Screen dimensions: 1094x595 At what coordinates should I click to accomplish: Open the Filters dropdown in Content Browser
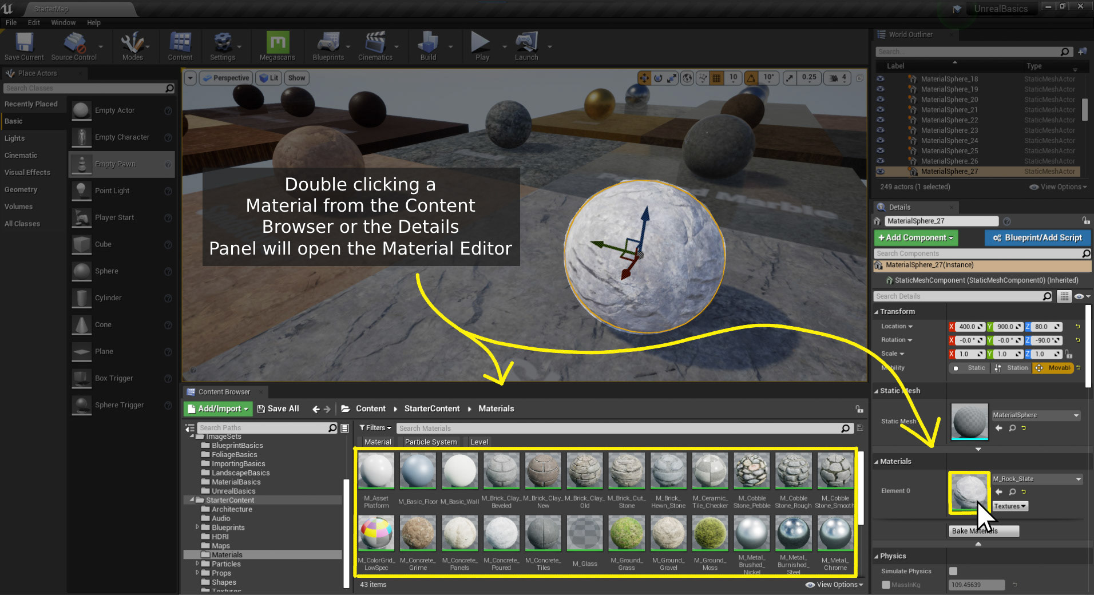pyautogui.click(x=375, y=428)
